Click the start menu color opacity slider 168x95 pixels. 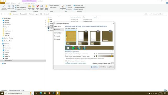(x=106, y=54)
